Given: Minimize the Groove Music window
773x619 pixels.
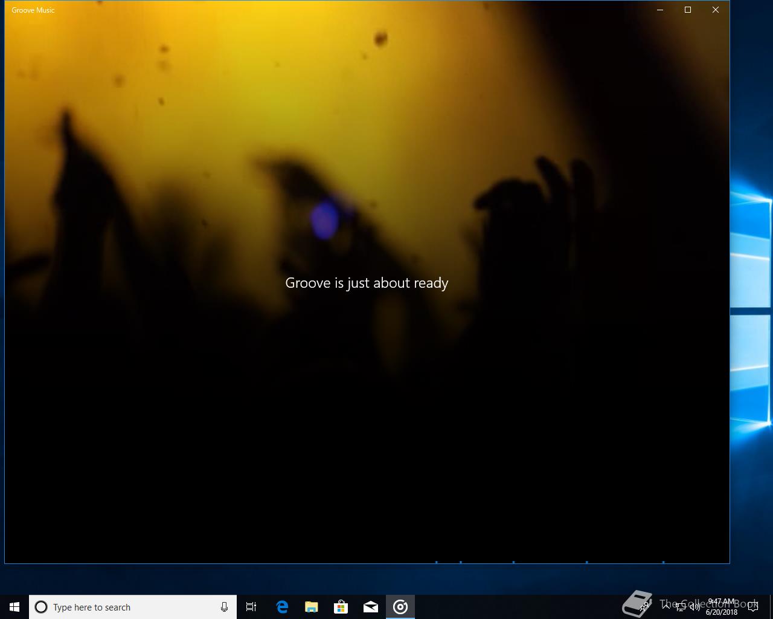Looking at the screenshot, I should (660, 10).
